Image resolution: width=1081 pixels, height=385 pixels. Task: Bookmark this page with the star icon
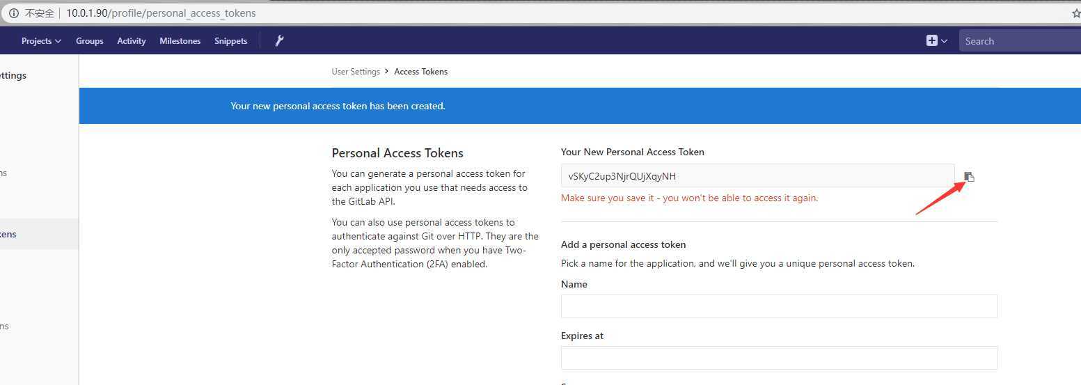click(x=1076, y=13)
